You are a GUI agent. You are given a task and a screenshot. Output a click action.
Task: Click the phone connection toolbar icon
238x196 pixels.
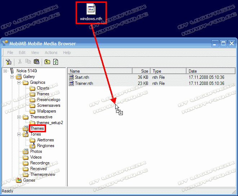coord(9,62)
